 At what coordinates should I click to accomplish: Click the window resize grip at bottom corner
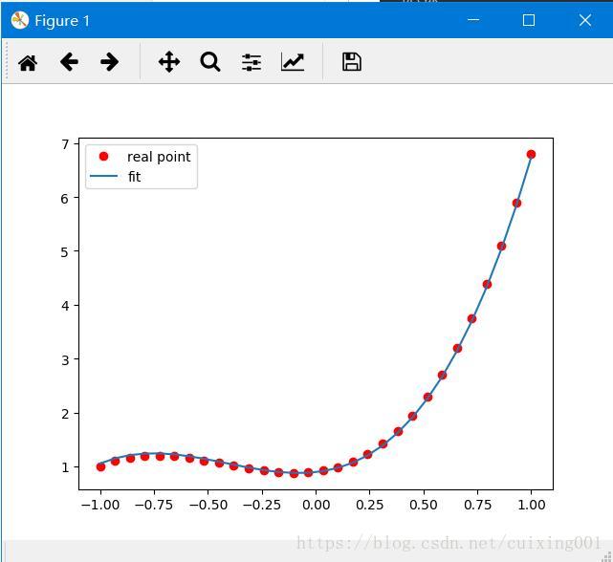[x=607, y=556]
